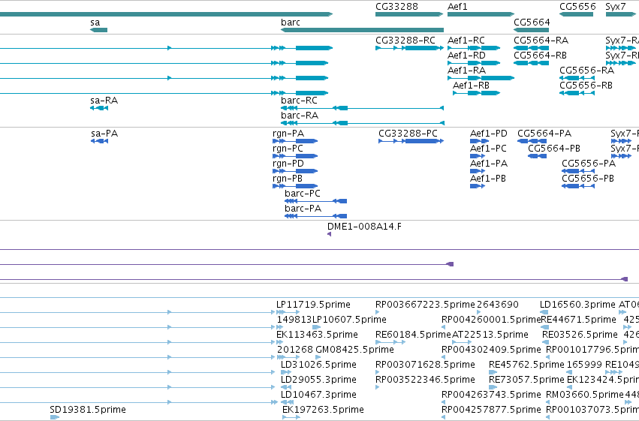Click the LD31026.5prime EST label
639x421 pixels.
318,365
